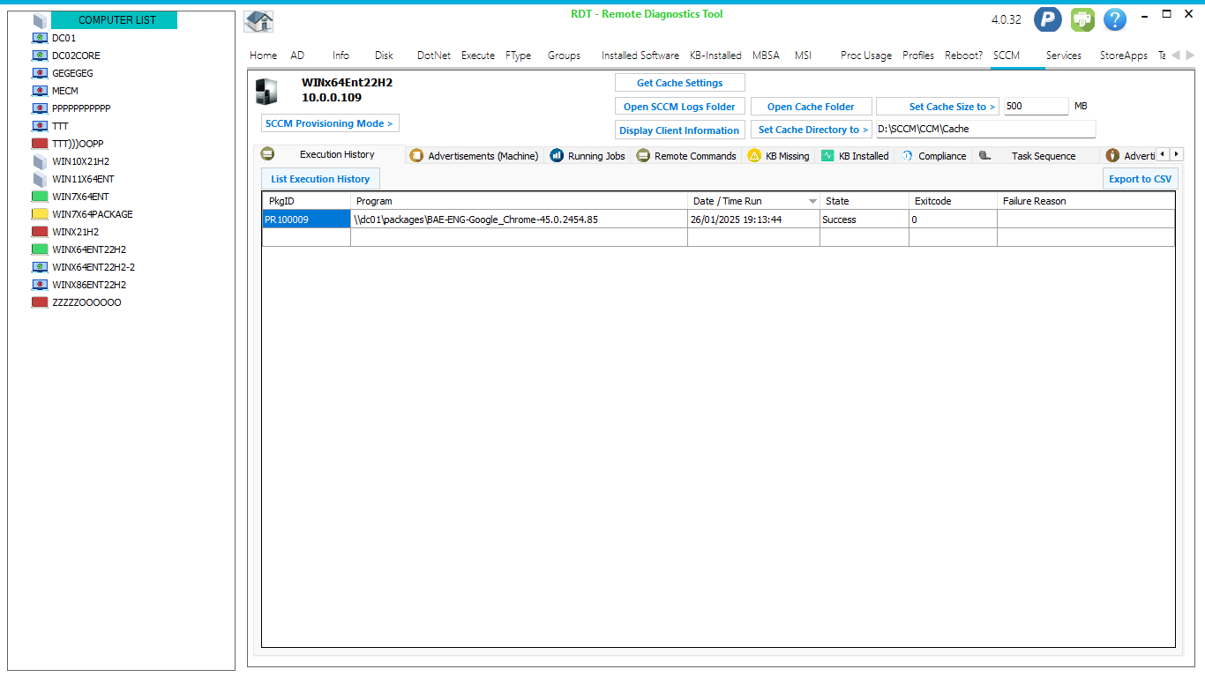Click the red status icon for TTT)))OOPP
Viewport: 1205px width, 677px height.
click(x=40, y=144)
